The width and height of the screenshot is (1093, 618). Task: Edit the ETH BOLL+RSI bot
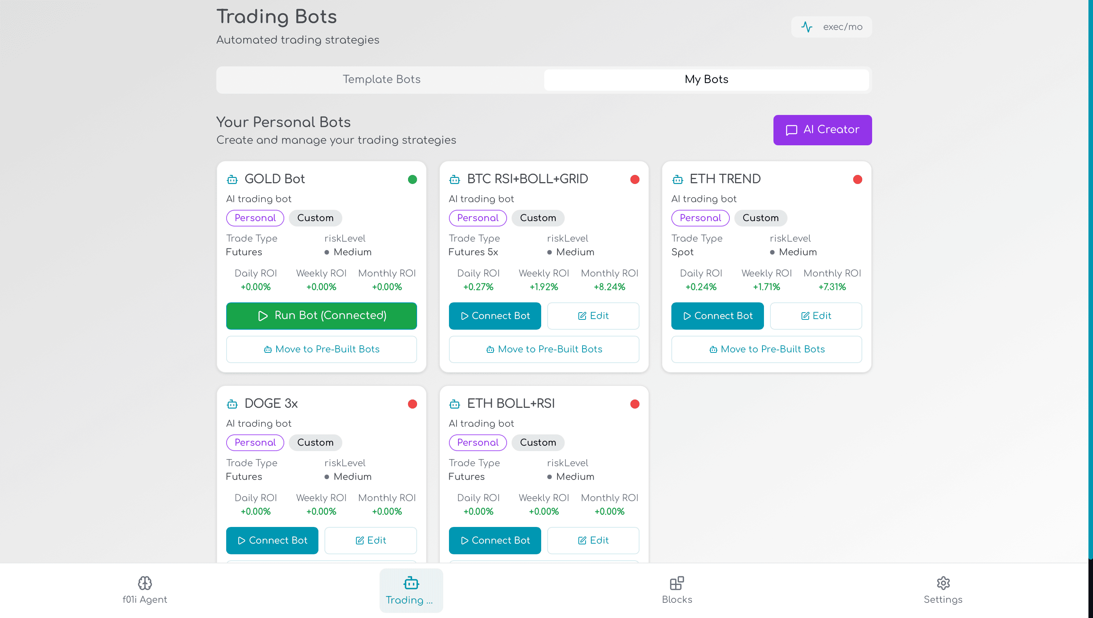(593, 540)
